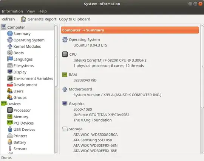Click the RAM icon in summary pane
The image size is (204, 161).
[x=65, y=75]
